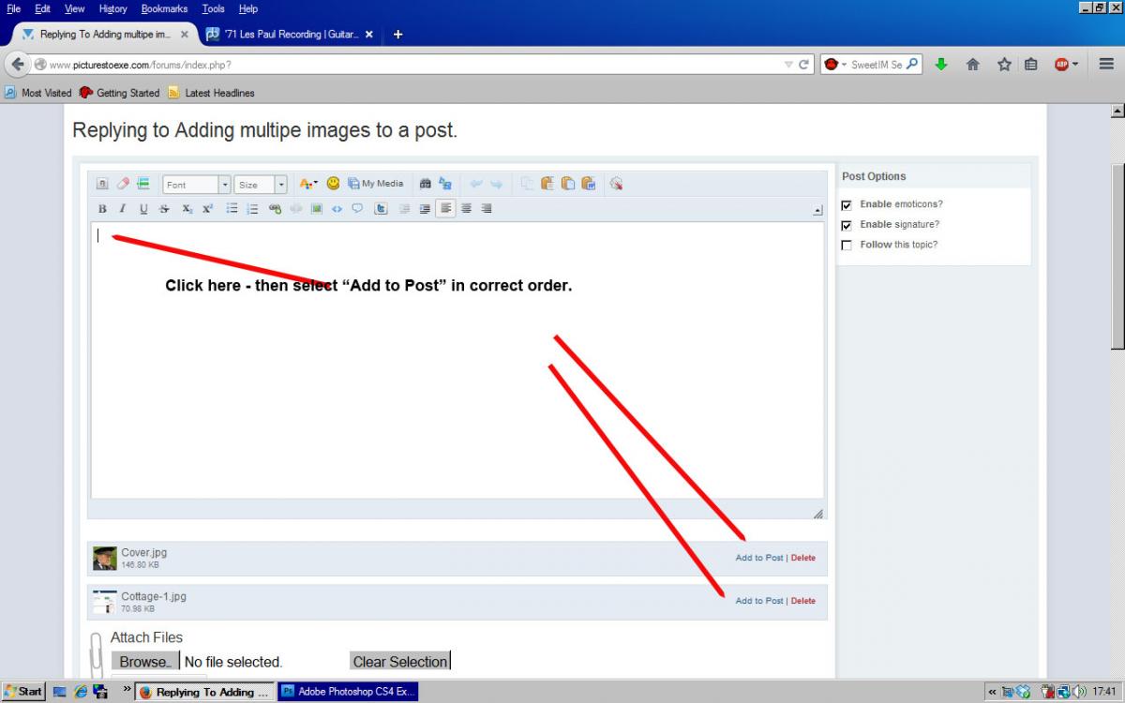Viewport: 1125px width, 703px height.
Task: Click the Browse button to attach files
Action: point(144,662)
